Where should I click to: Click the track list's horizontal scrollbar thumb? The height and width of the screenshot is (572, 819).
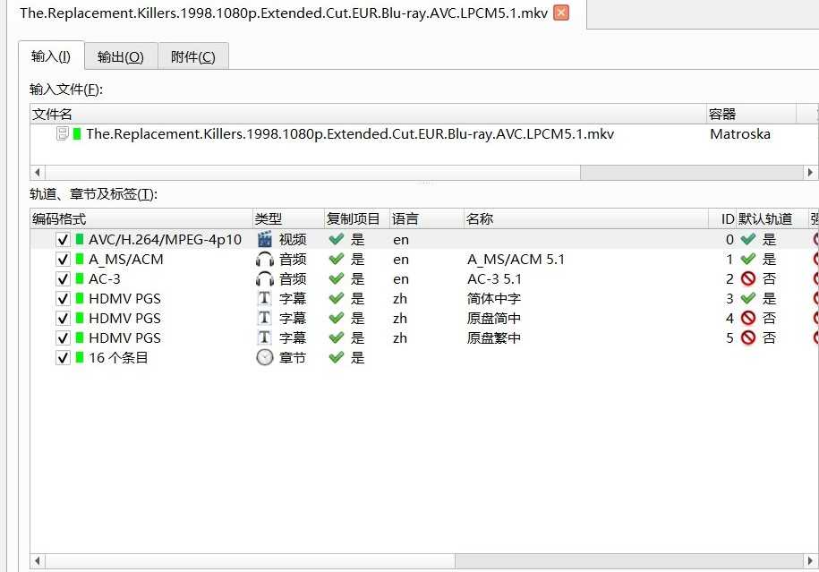[x=251, y=561]
